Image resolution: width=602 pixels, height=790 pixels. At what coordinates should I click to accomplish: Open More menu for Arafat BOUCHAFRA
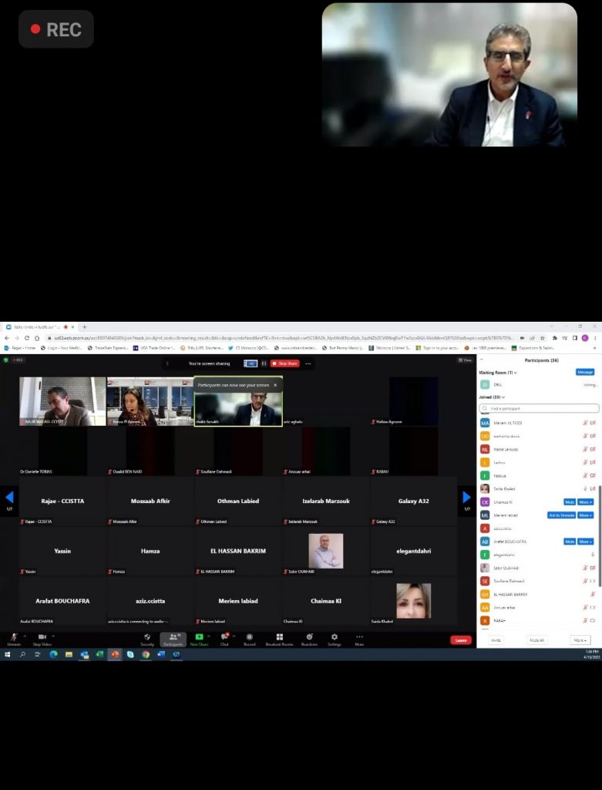585,541
